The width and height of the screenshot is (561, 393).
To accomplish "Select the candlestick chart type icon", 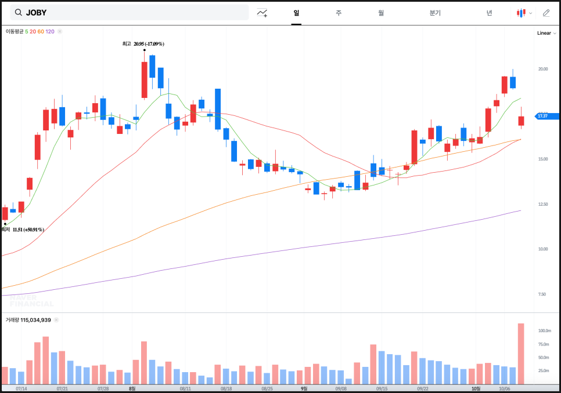I will (522, 13).
